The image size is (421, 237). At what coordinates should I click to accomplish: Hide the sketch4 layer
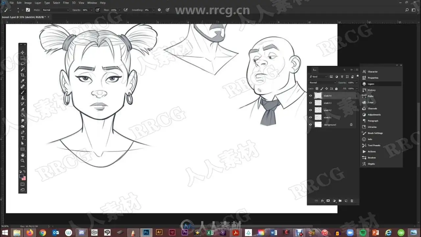(310, 96)
